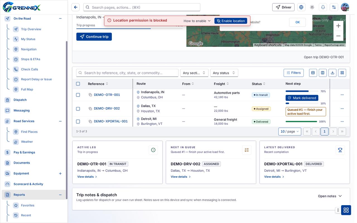Zoom in on the map with plus button

[338, 26]
